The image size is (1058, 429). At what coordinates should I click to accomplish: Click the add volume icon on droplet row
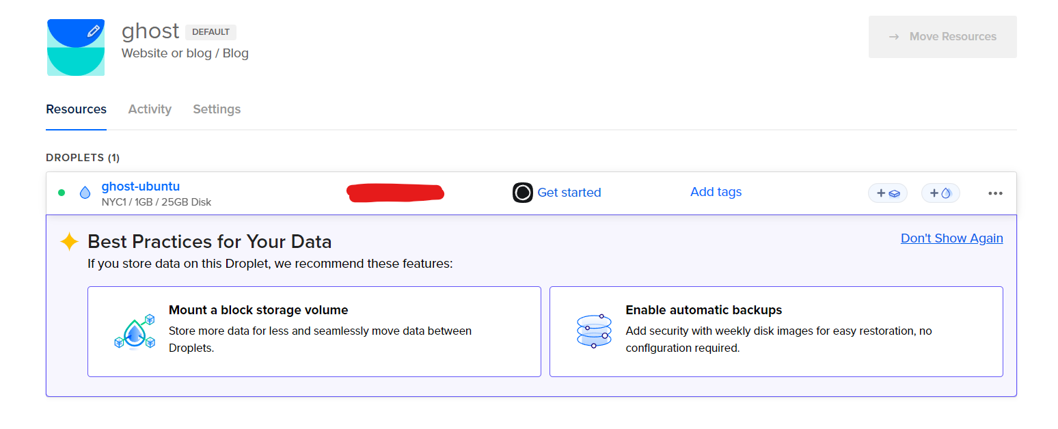click(888, 193)
